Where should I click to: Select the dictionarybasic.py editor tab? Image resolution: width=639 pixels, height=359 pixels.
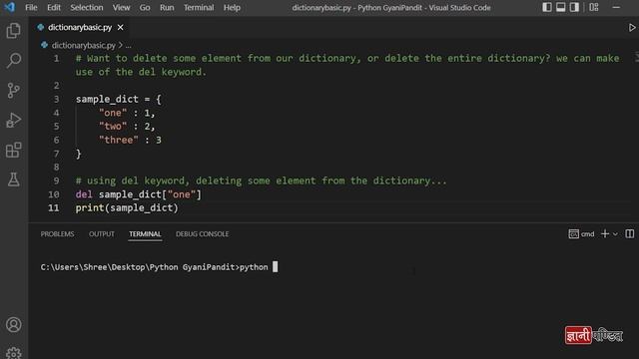pos(80,27)
